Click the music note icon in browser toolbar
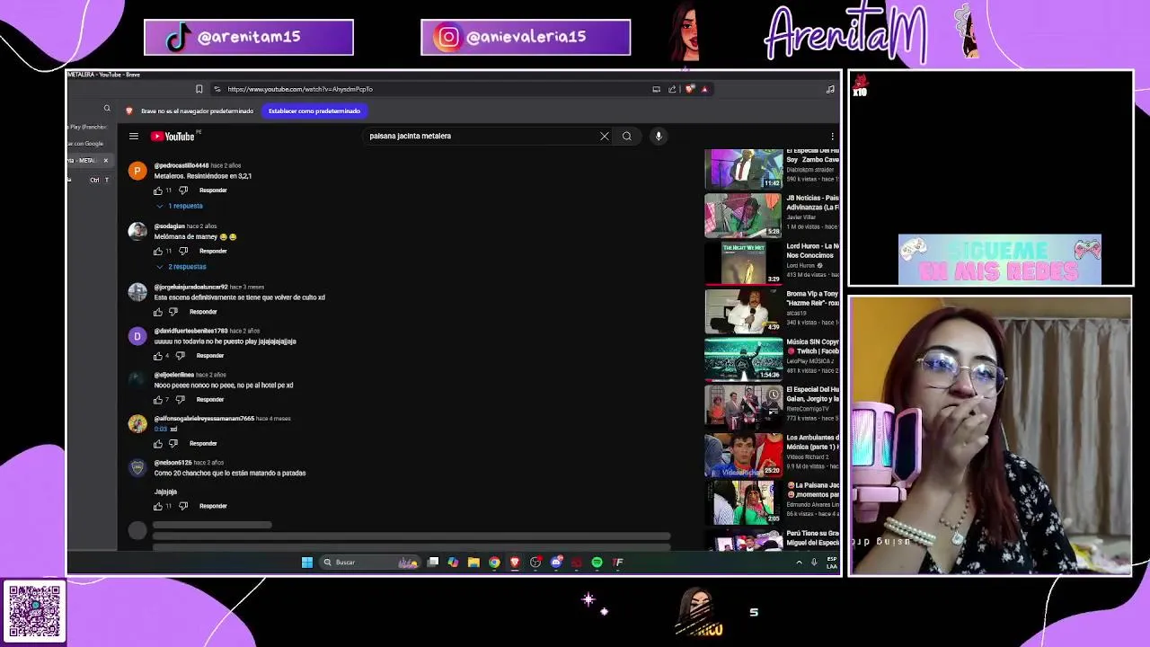This screenshot has width=1150, height=647. pos(830,89)
